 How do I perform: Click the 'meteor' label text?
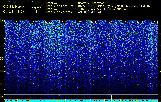point(36,8)
